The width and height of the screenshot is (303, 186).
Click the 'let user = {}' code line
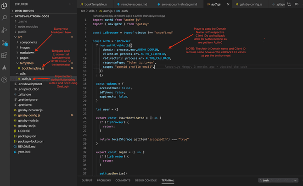[107, 109]
